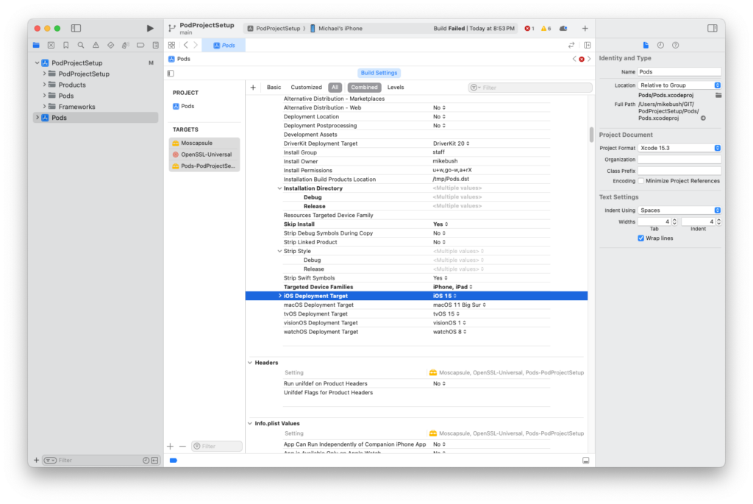
Task: Expand the Frameworks folder in navigator
Action: [x=45, y=107]
